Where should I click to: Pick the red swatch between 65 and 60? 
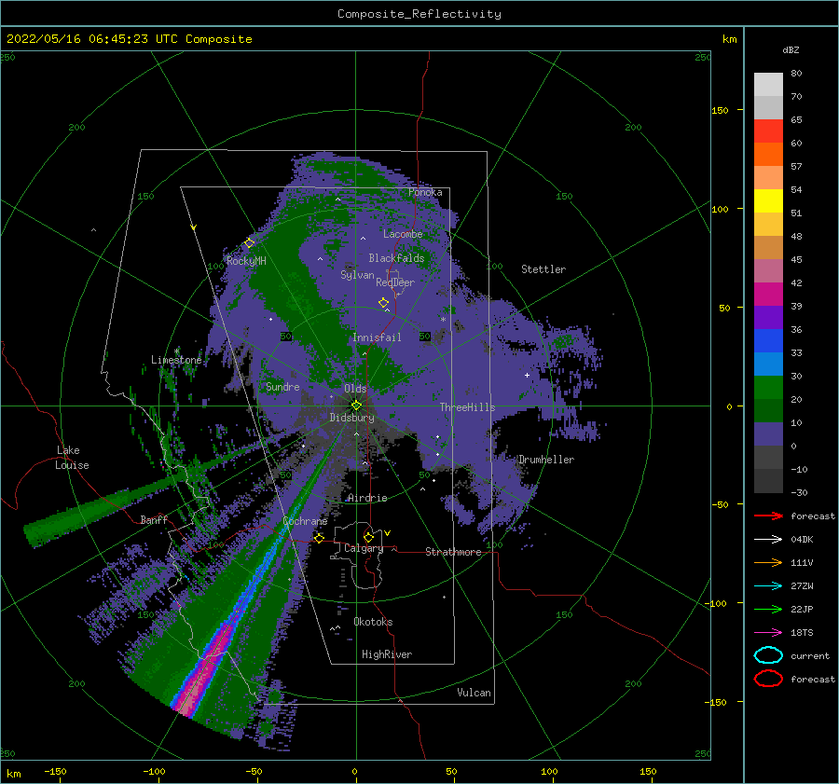(768, 131)
